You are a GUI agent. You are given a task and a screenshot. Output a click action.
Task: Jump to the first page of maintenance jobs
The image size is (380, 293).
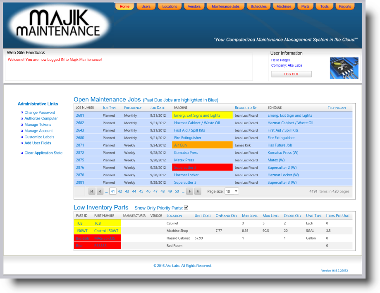tap(91, 191)
